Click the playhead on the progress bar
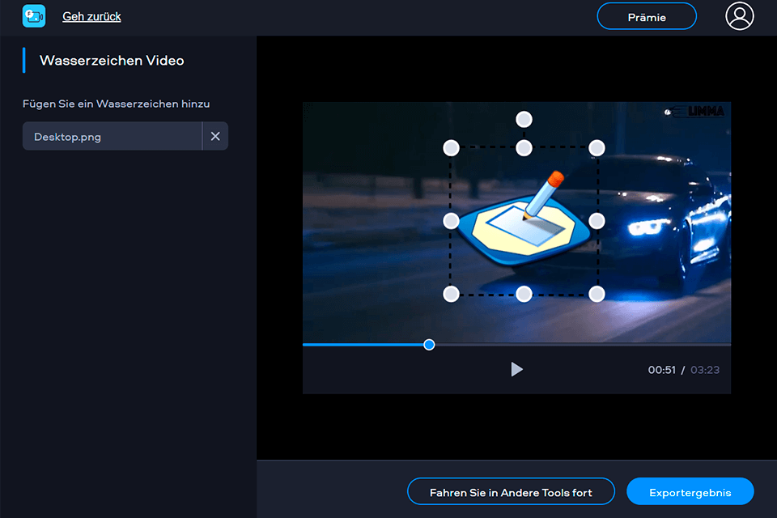This screenshot has width=777, height=518. point(429,345)
